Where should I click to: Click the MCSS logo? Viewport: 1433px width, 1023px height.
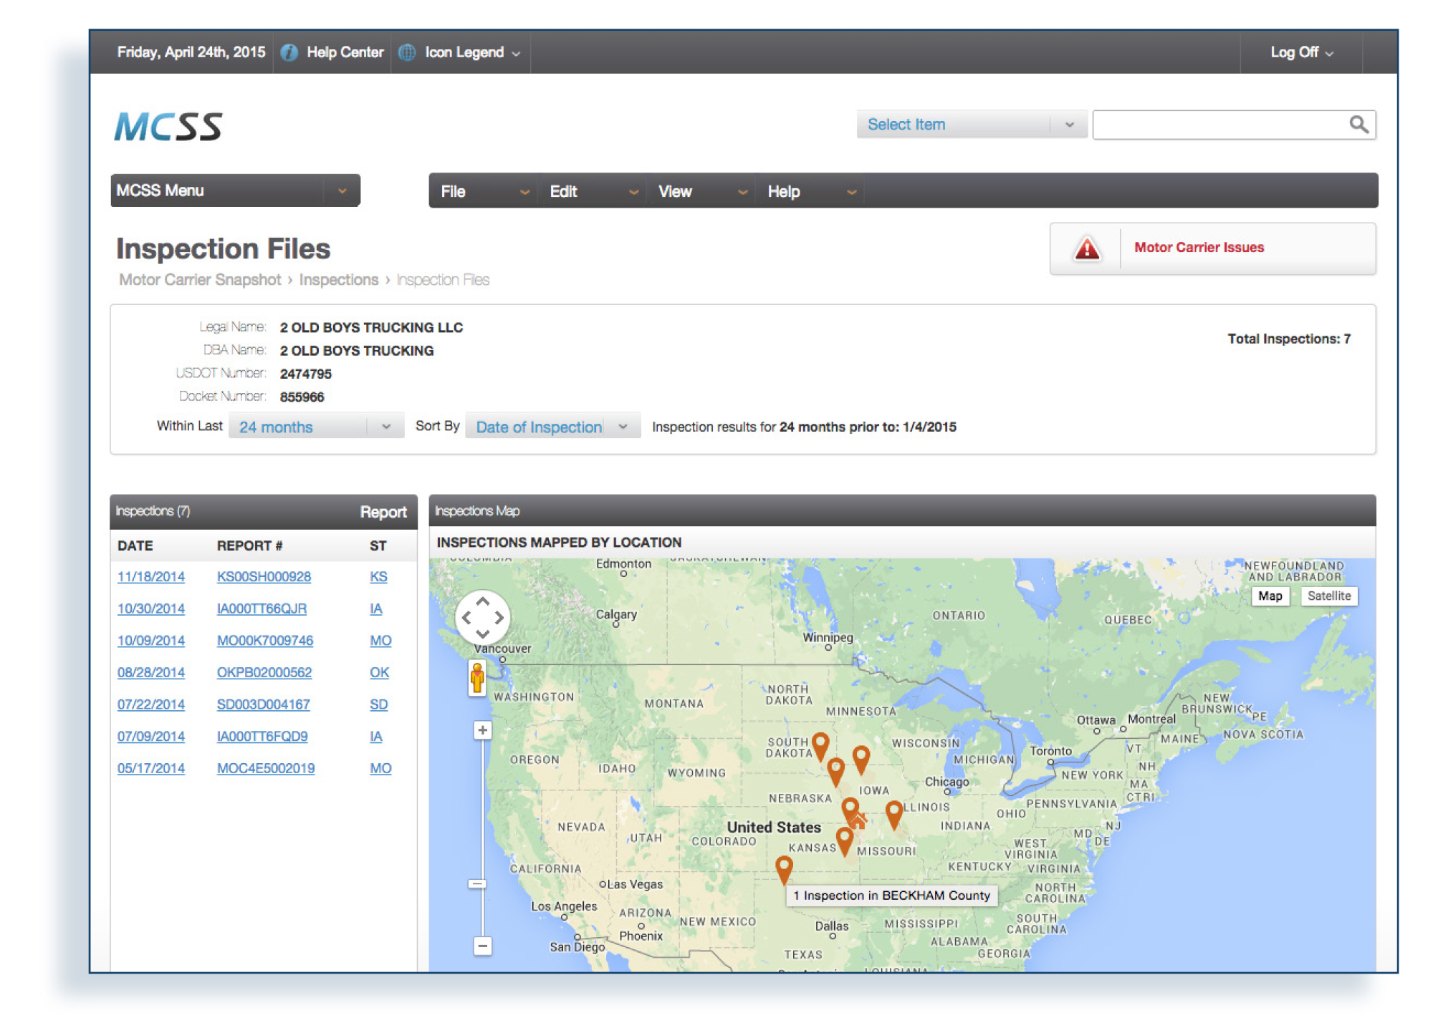point(168,126)
